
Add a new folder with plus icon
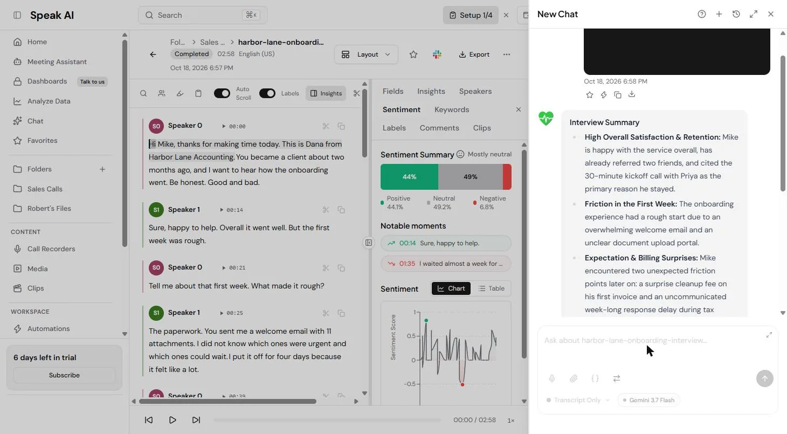pyautogui.click(x=102, y=169)
